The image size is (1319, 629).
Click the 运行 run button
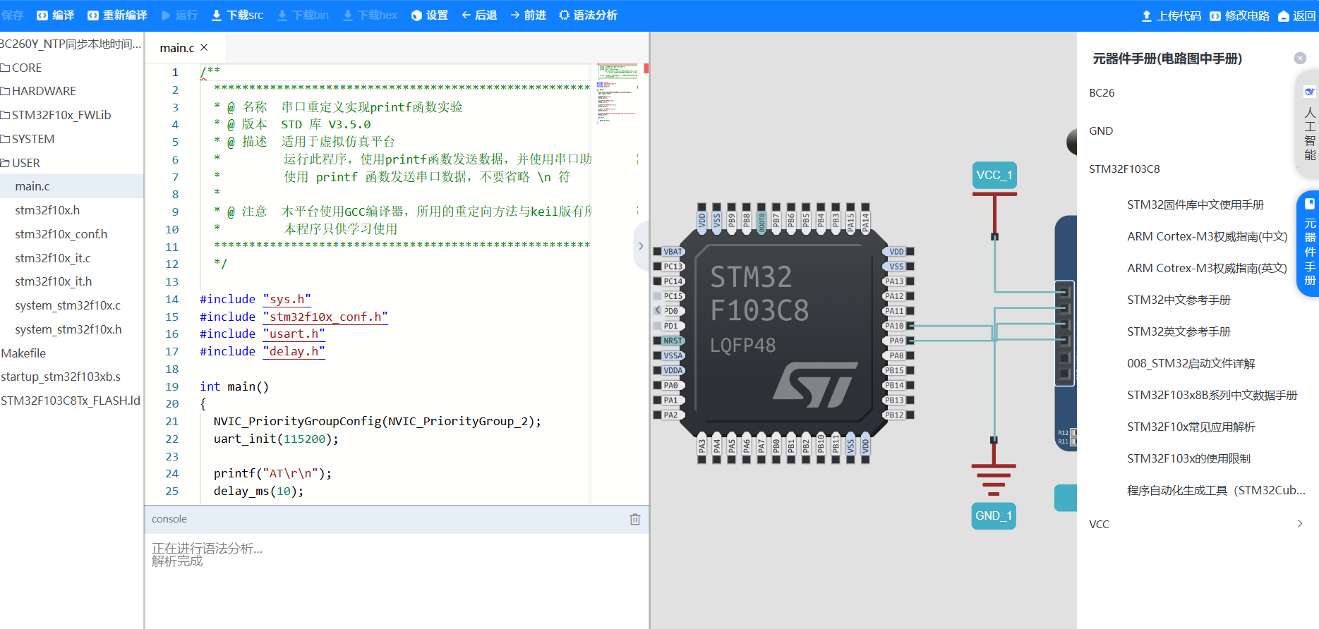click(x=179, y=15)
